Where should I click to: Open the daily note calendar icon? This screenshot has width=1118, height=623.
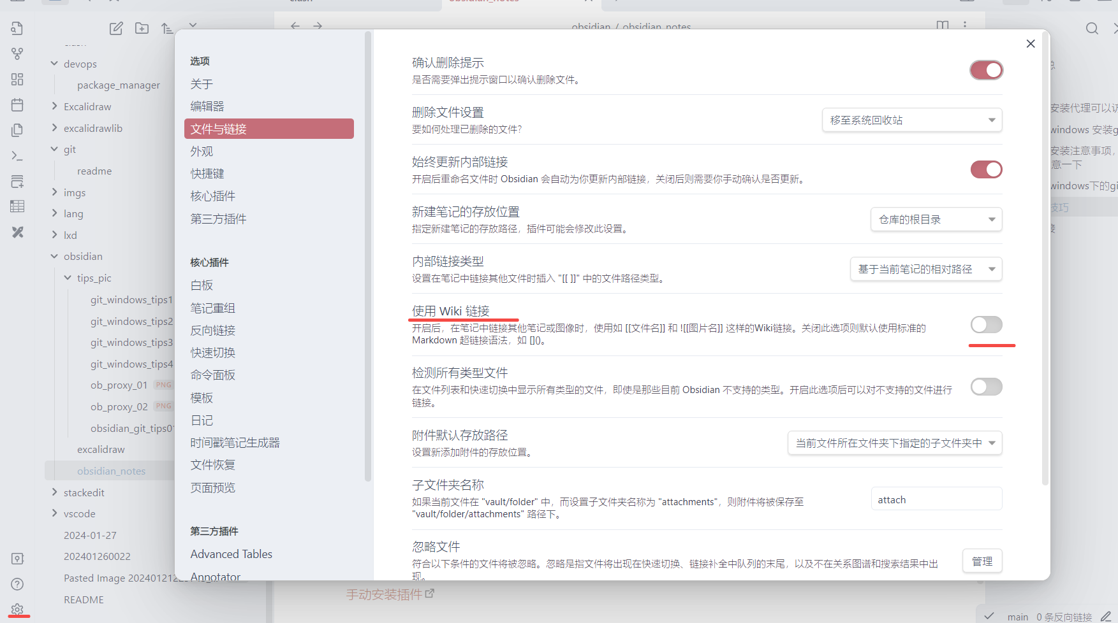click(x=17, y=105)
